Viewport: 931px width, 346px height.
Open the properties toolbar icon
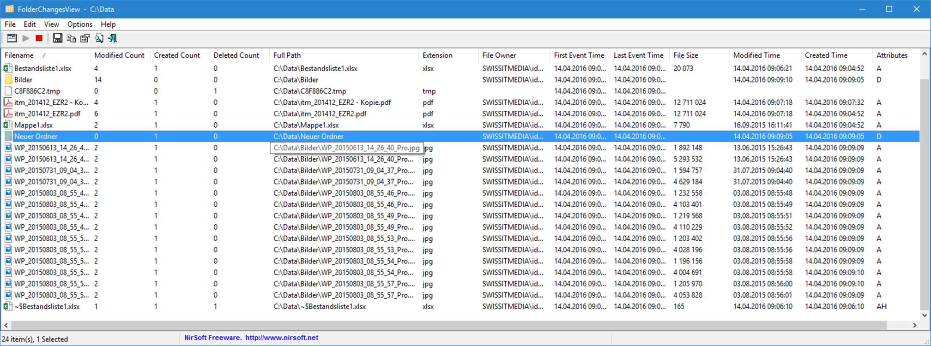pos(85,38)
